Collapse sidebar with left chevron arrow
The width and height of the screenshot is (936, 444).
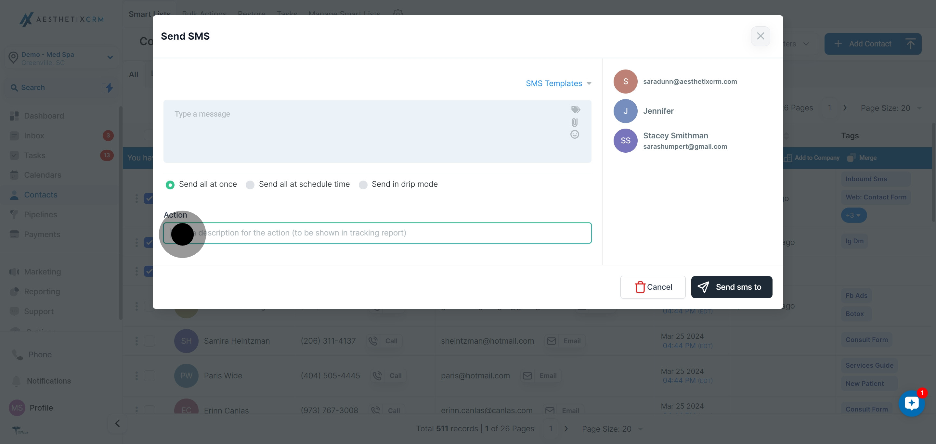[x=117, y=423]
